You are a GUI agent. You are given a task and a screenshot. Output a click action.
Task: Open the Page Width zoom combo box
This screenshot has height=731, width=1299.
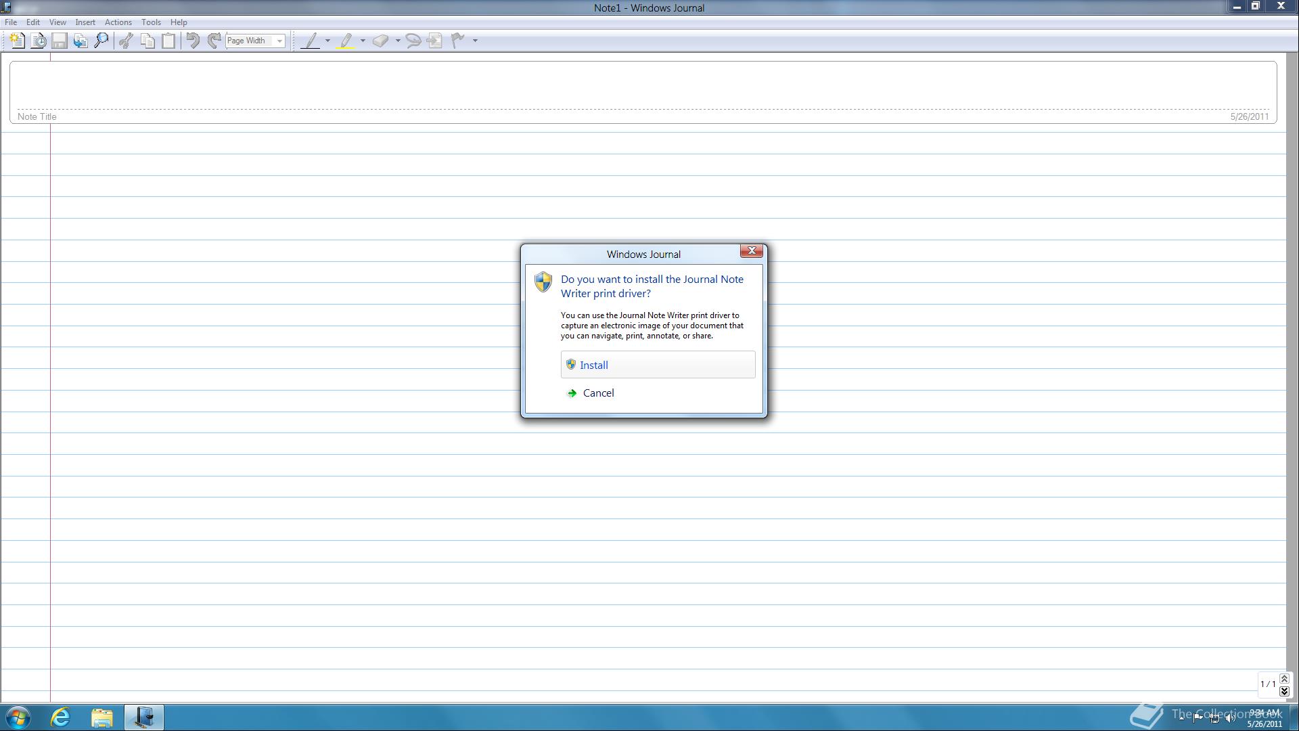point(255,41)
